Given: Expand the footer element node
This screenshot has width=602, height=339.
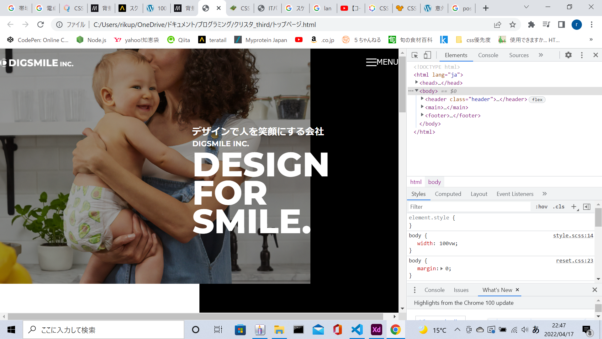Looking at the screenshot, I should (x=422, y=115).
